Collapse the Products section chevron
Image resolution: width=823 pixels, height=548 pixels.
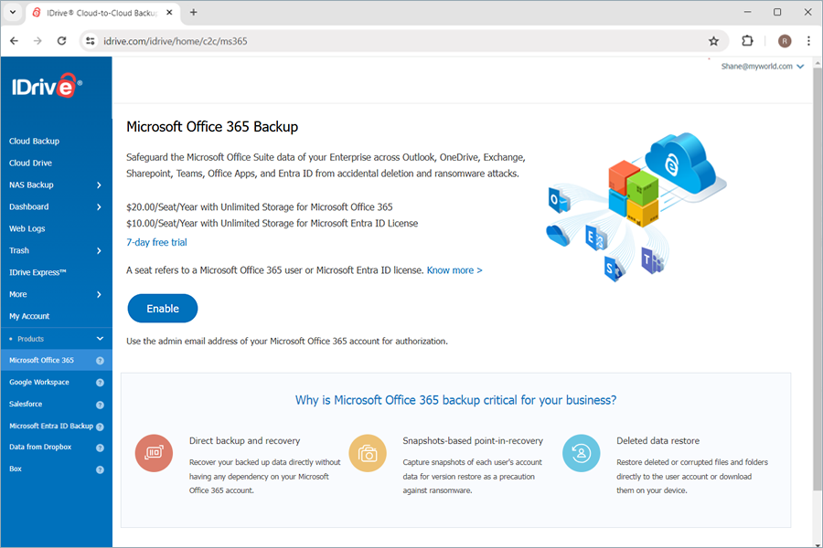click(100, 339)
